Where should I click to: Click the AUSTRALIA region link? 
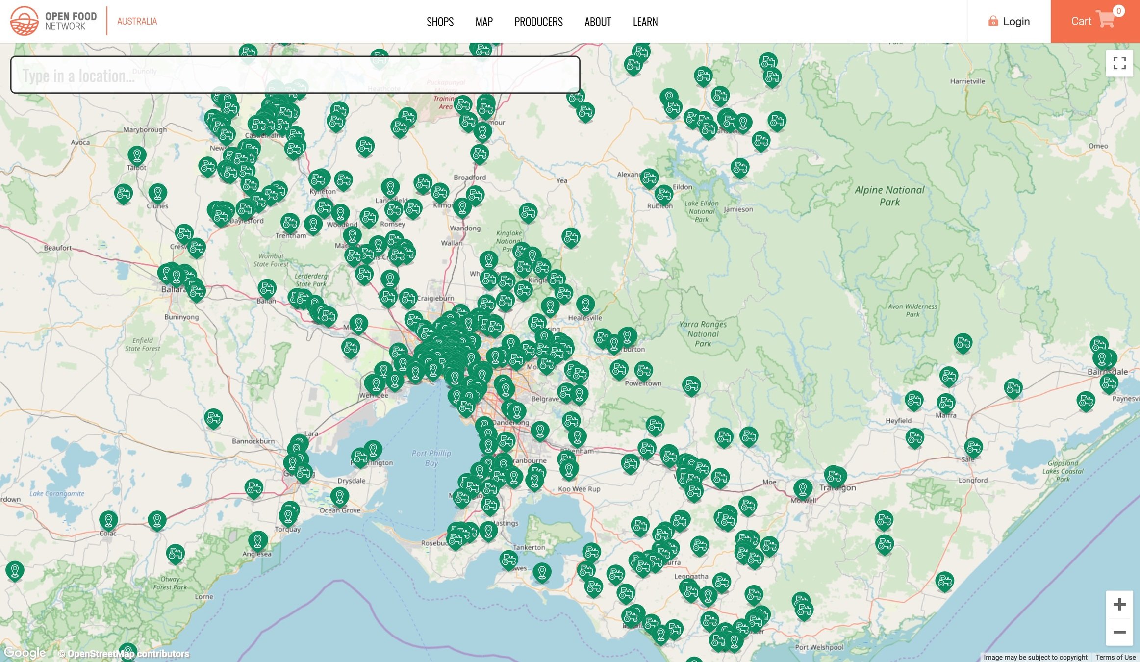click(137, 21)
